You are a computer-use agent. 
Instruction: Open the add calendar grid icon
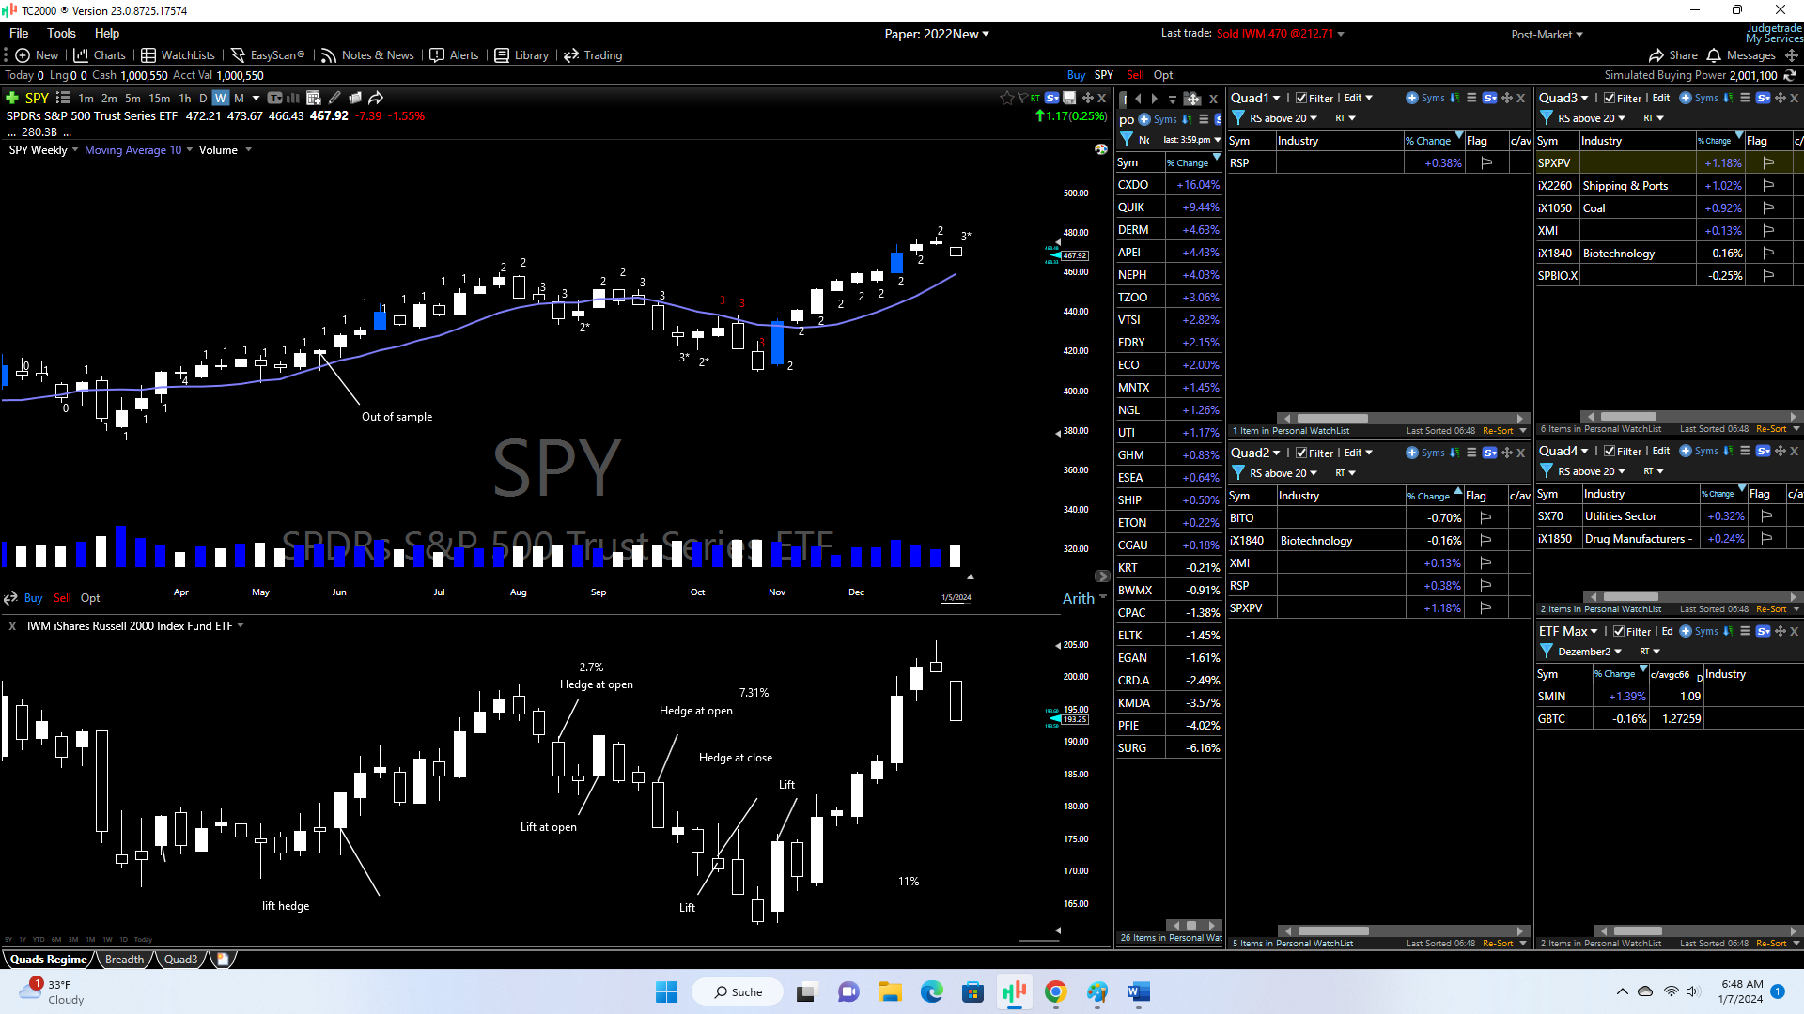[314, 98]
